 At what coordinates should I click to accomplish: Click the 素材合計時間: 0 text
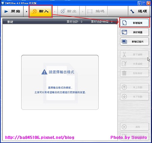tap(102, 22)
